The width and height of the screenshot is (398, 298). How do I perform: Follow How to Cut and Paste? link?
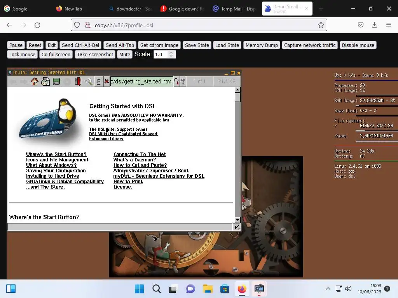point(140,165)
